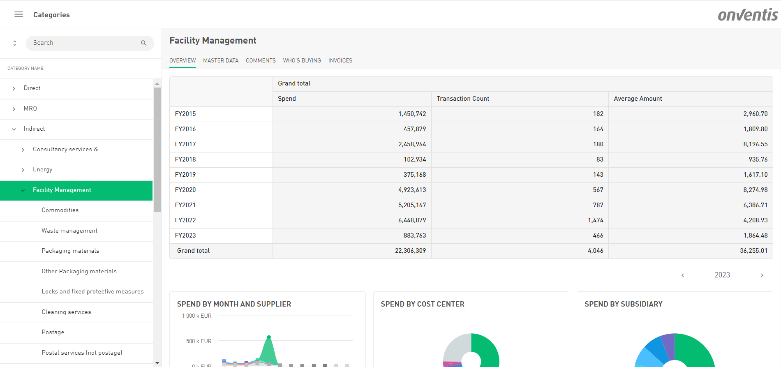Viewport: 781px width, 367px height.
Task: Go to previous year arrow
Action: (x=683, y=275)
